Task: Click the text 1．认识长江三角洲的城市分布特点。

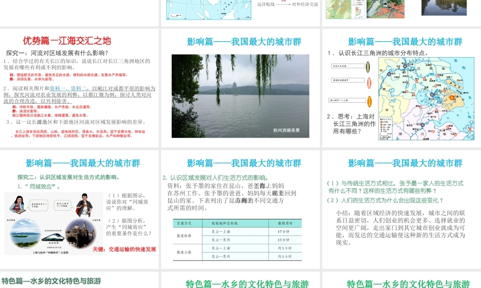Action: tap(378, 53)
